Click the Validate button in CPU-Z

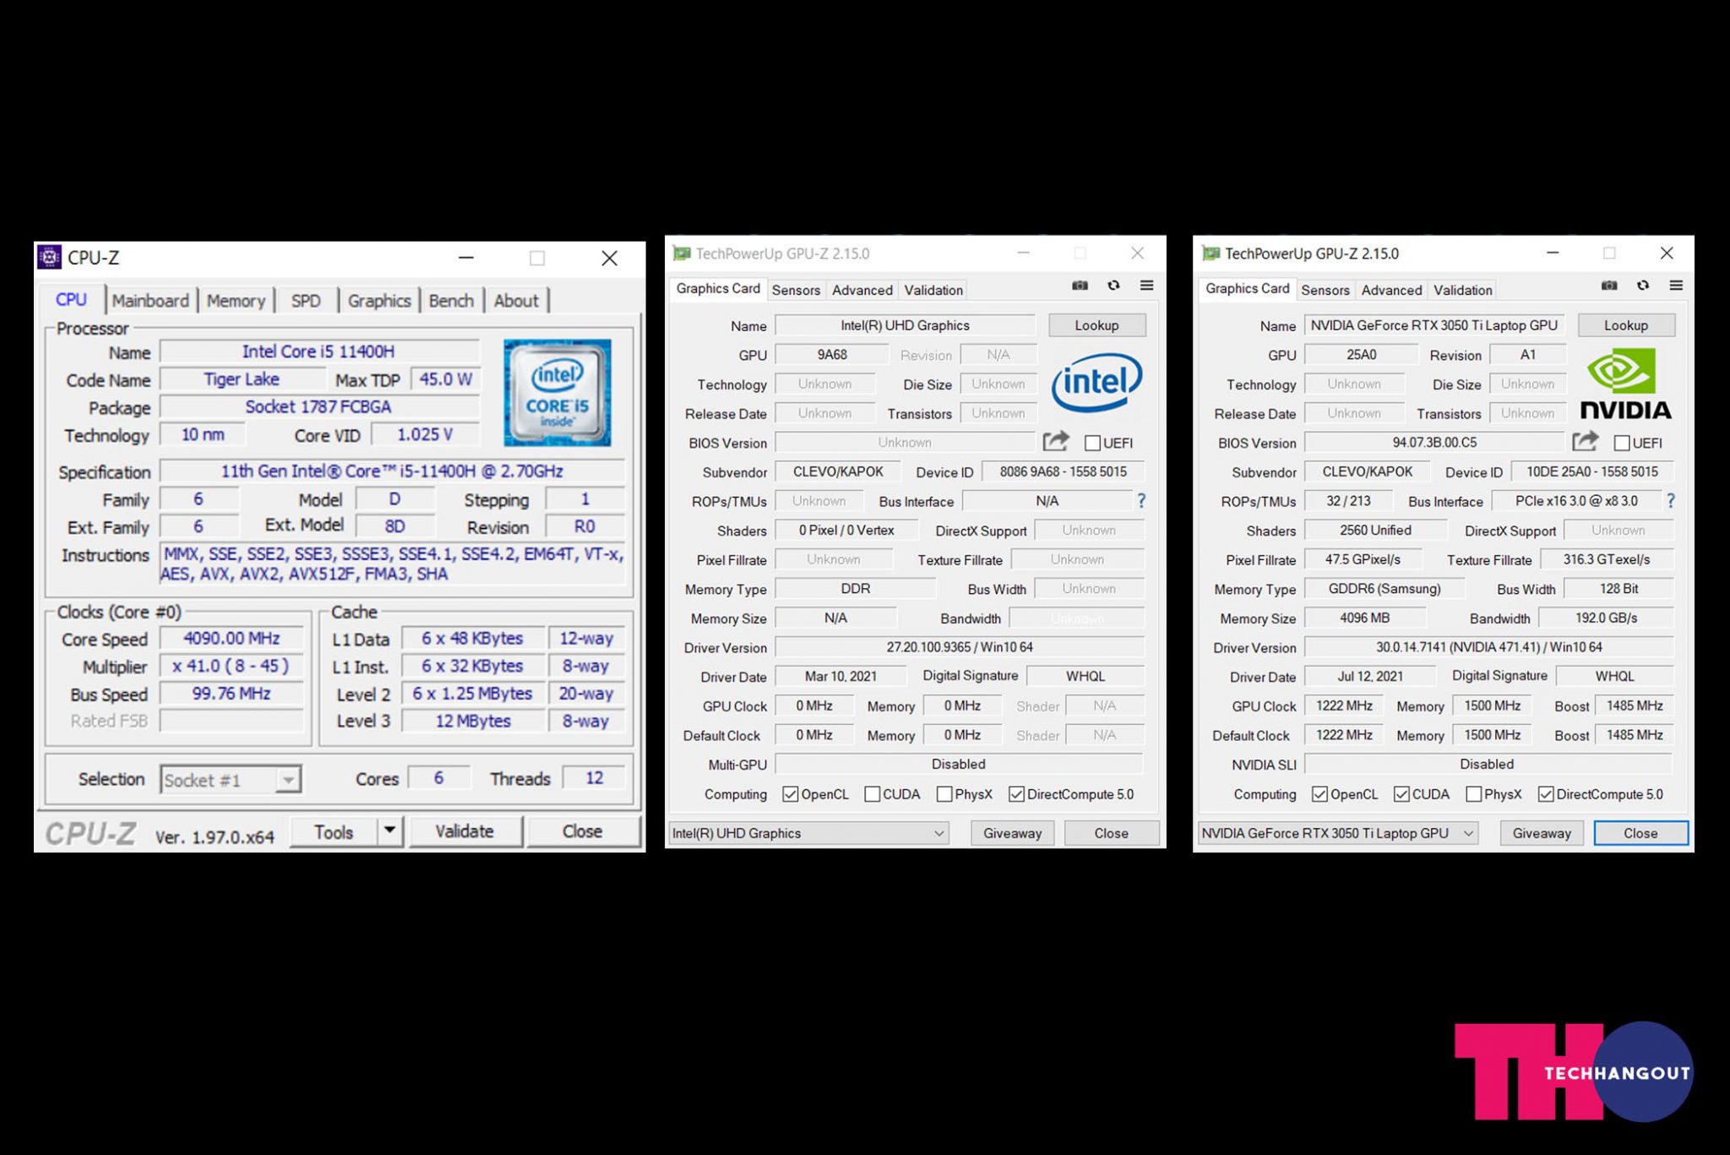465,831
